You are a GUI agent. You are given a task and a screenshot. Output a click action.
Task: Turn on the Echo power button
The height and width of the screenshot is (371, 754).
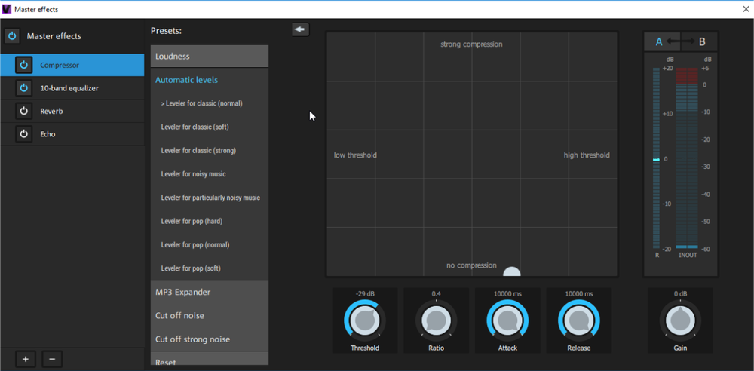(23, 134)
